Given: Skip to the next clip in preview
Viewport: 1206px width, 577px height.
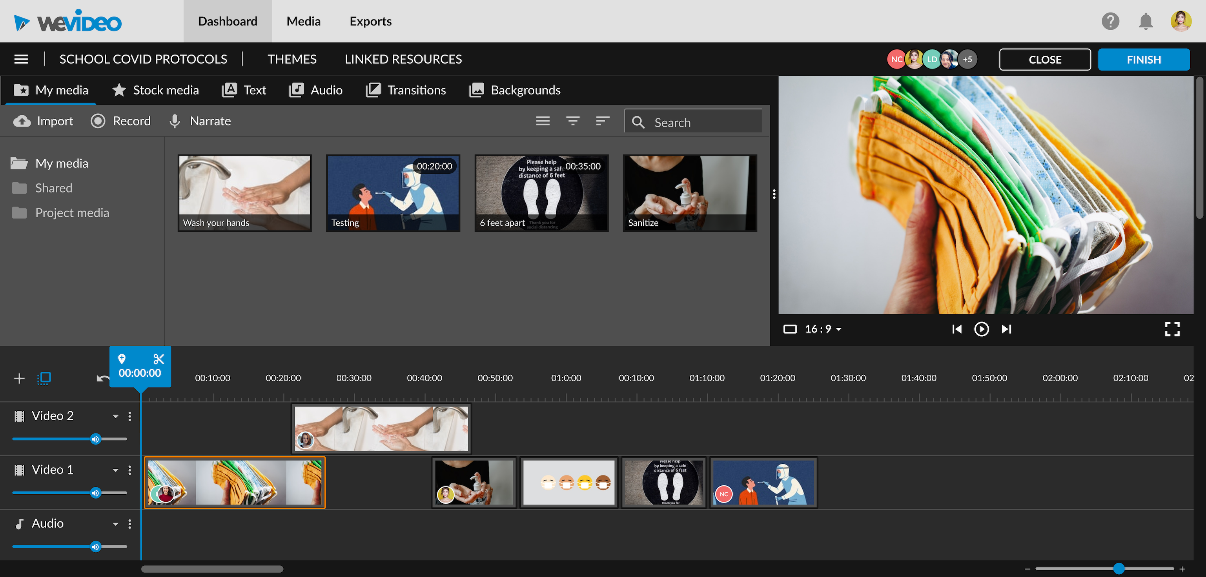Looking at the screenshot, I should coord(1006,329).
